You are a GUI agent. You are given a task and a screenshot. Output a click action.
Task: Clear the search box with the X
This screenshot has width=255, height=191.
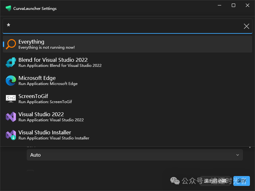[246, 26]
